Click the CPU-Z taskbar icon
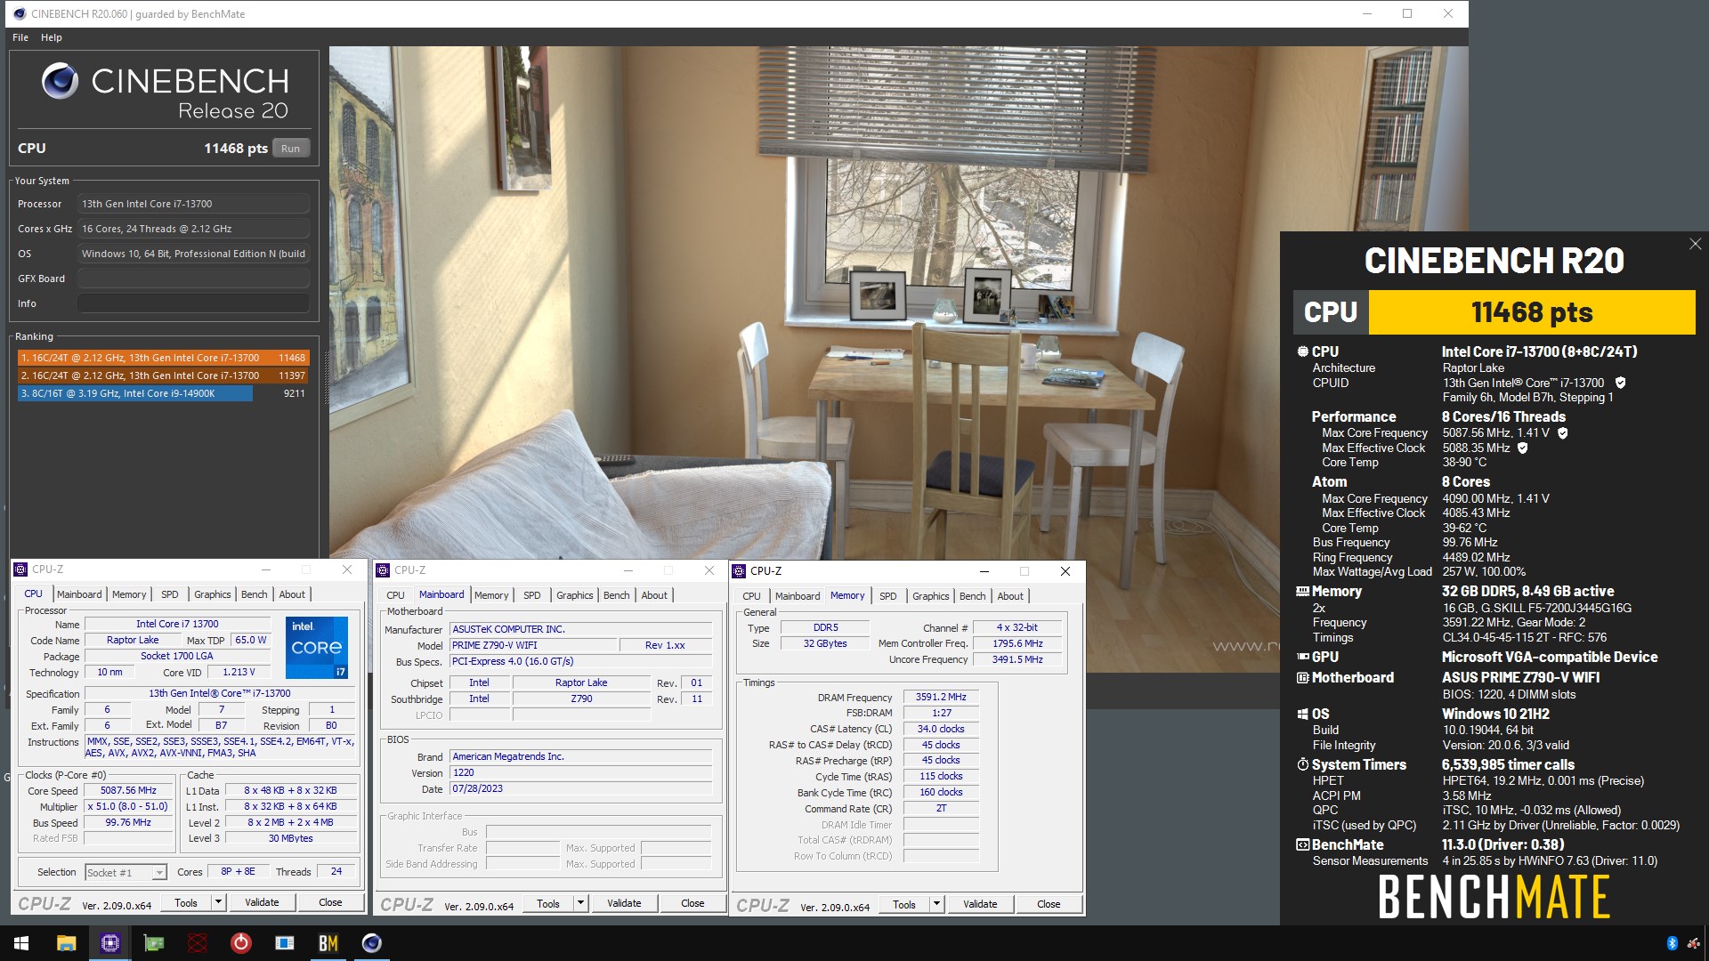The width and height of the screenshot is (1709, 961). click(109, 943)
